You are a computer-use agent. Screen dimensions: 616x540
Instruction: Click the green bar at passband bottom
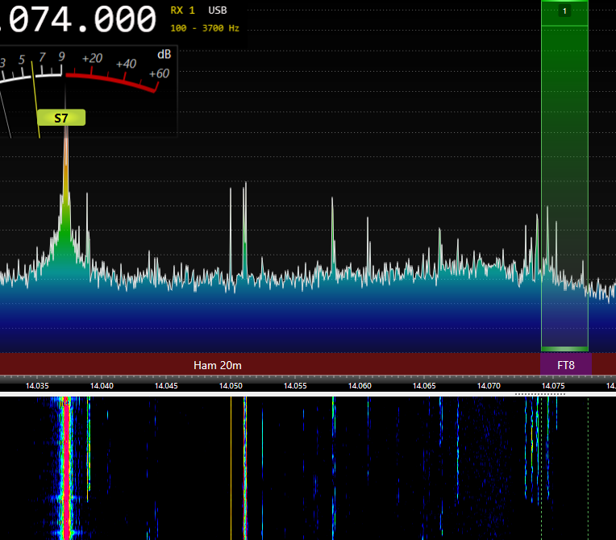point(564,348)
